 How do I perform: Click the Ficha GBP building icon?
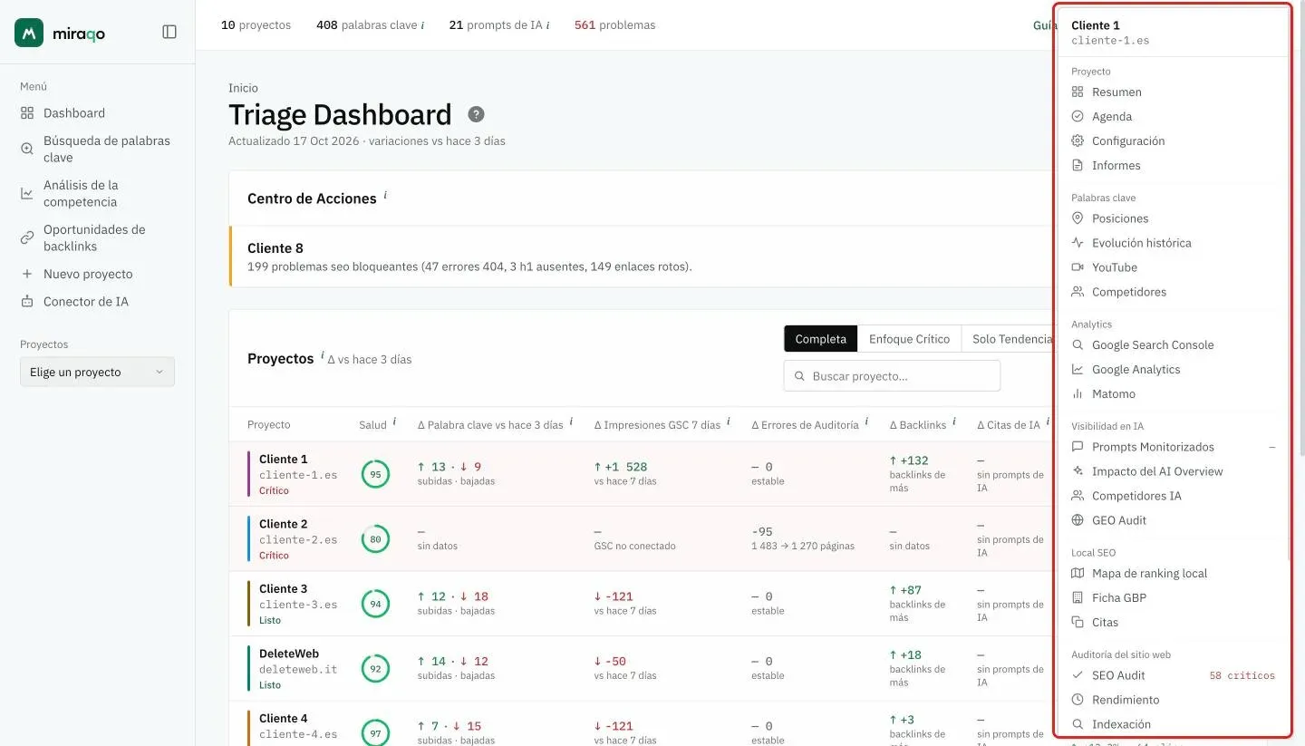pos(1078,598)
